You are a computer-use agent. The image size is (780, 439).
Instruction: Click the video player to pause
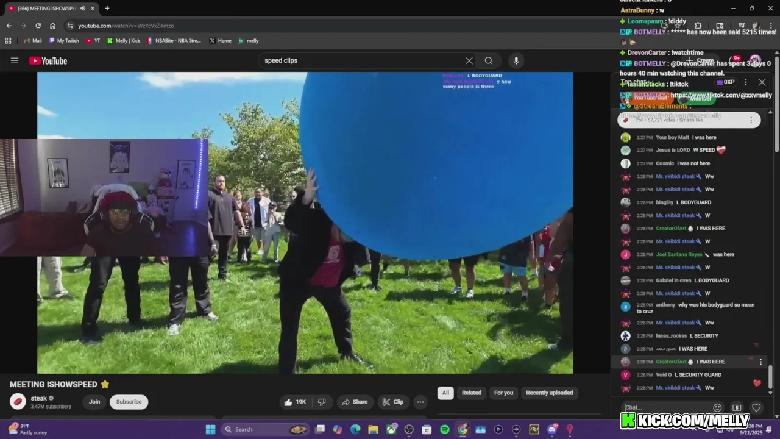[x=305, y=223]
